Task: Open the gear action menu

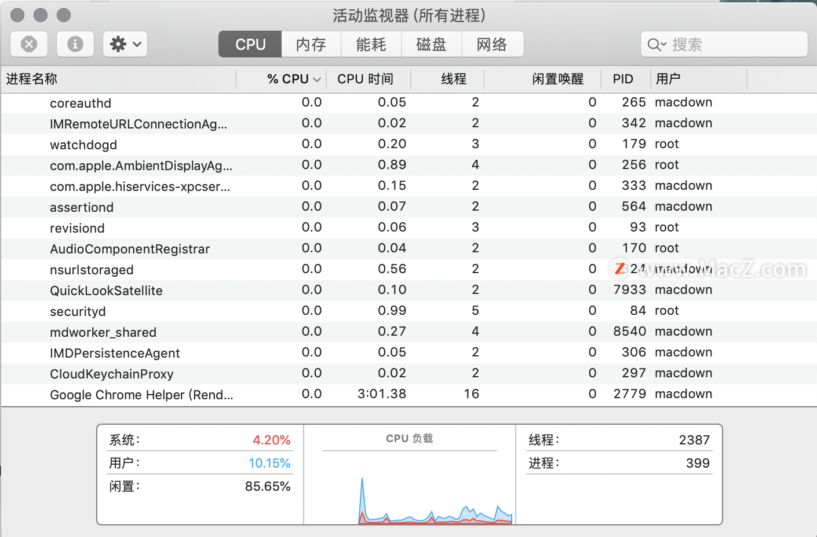Action: pos(125,44)
